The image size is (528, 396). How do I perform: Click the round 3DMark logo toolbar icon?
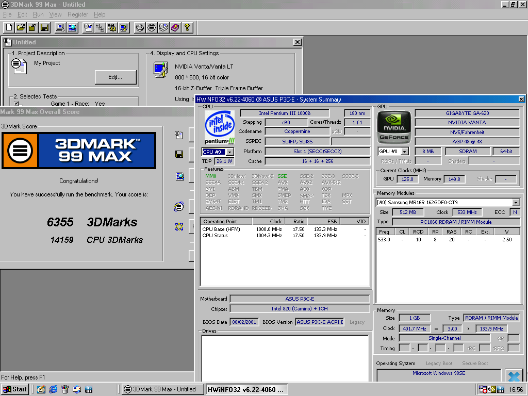[152, 27]
